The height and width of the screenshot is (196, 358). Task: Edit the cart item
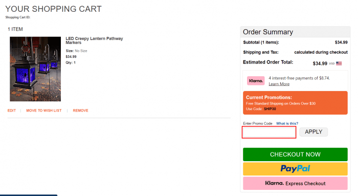12,111
